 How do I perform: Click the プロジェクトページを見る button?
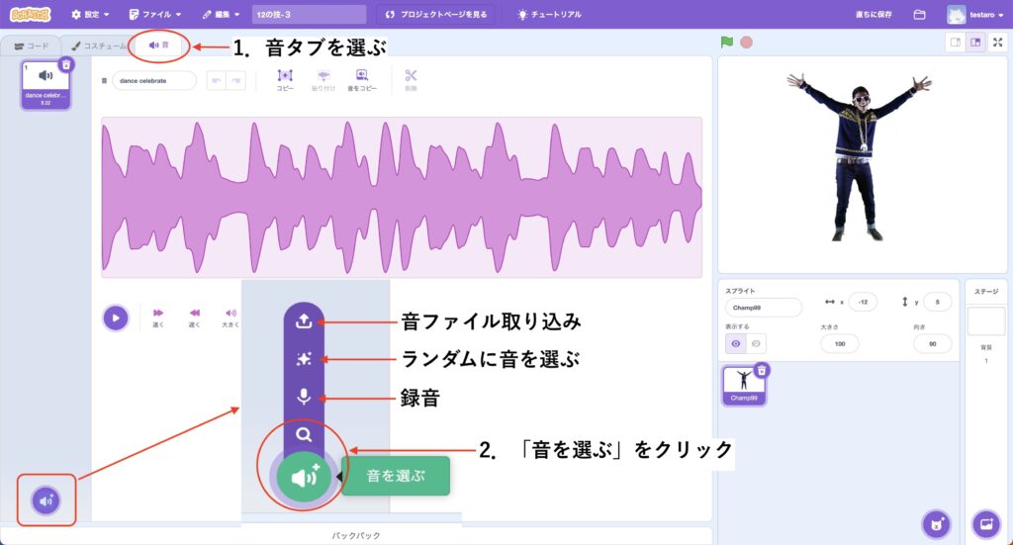point(436,14)
